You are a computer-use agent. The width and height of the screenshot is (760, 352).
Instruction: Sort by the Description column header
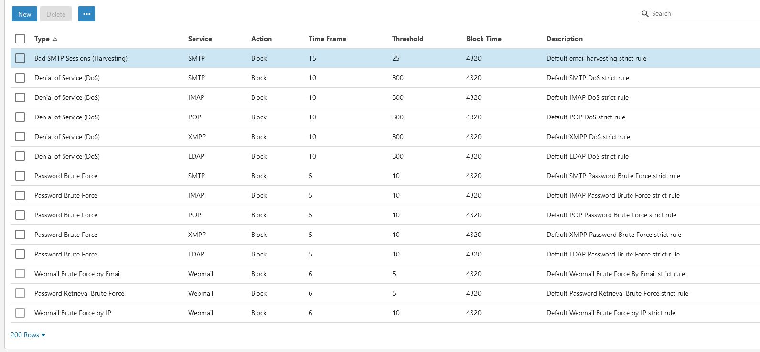coord(564,39)
